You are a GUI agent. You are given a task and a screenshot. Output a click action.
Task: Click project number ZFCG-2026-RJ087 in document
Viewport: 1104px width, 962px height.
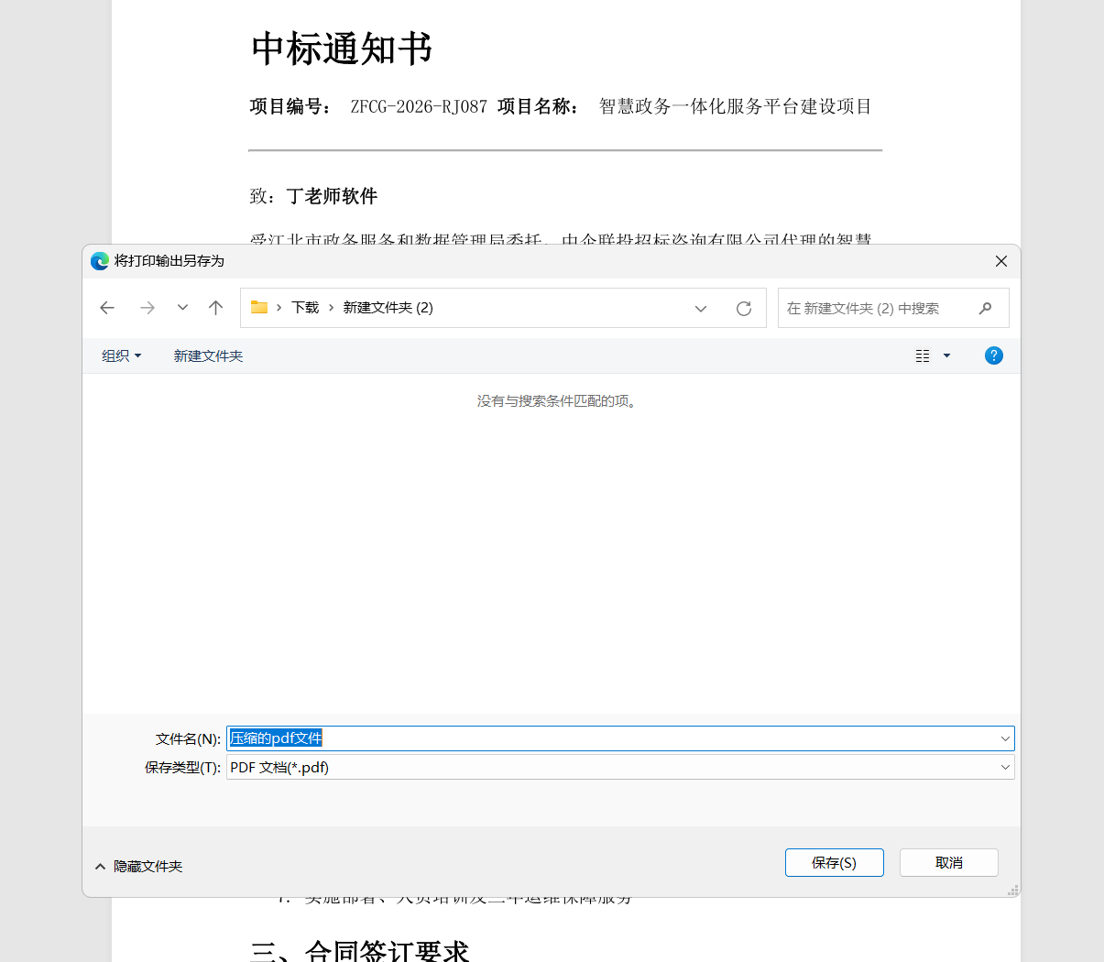pos(419,106)
